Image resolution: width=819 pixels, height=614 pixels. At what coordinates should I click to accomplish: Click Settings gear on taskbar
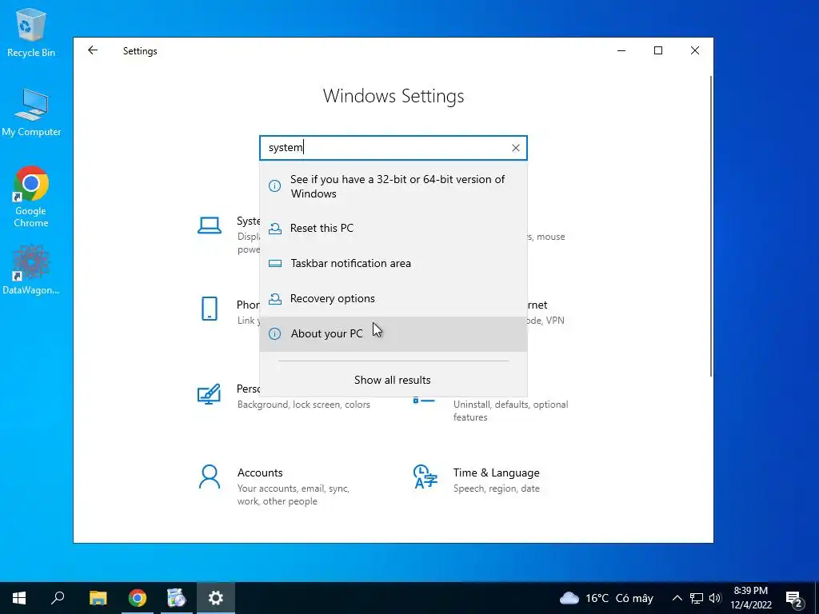coord(216,598)
